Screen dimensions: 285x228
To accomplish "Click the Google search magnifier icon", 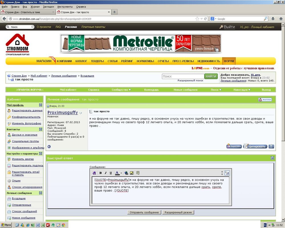I will pyautogui.click(x=266, y=19).
